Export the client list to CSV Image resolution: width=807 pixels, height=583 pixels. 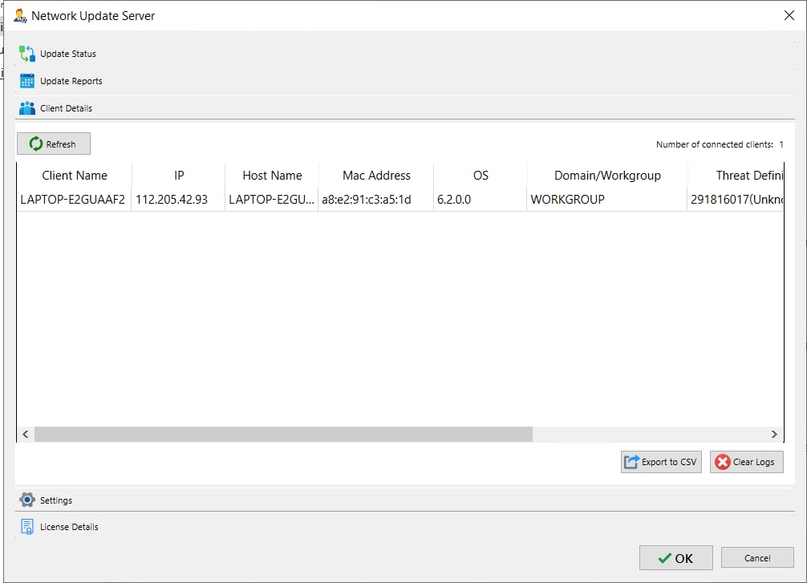tap(661, 462)
